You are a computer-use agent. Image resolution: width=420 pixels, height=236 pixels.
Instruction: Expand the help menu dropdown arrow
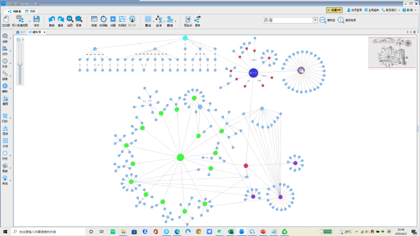[x=415, y=10]
